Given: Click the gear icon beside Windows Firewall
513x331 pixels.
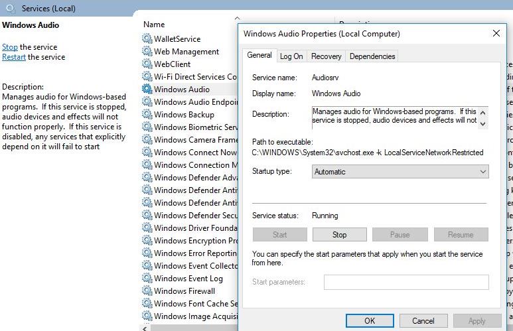Looking at the screenshot, I should coord(147,291).
